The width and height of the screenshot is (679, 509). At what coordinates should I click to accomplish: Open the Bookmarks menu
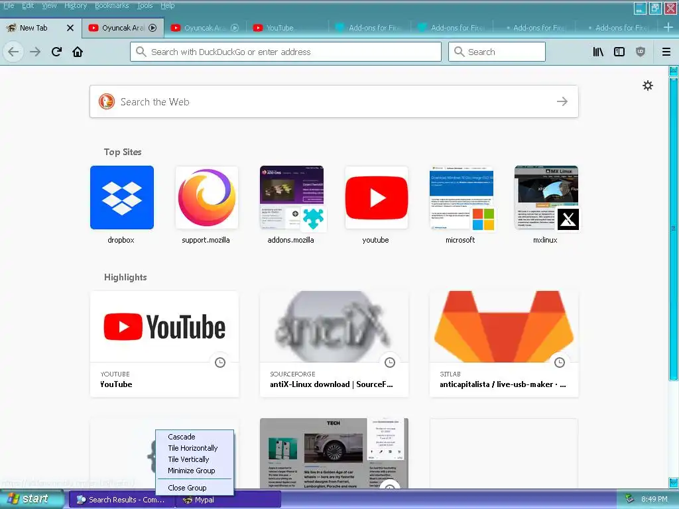tap(111, 5)
